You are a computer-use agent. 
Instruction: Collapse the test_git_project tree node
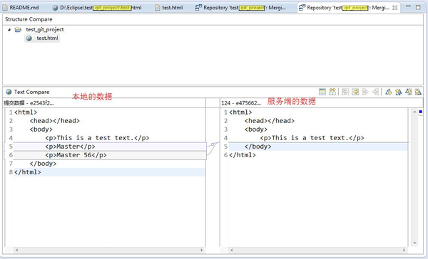tap(9, 29)
